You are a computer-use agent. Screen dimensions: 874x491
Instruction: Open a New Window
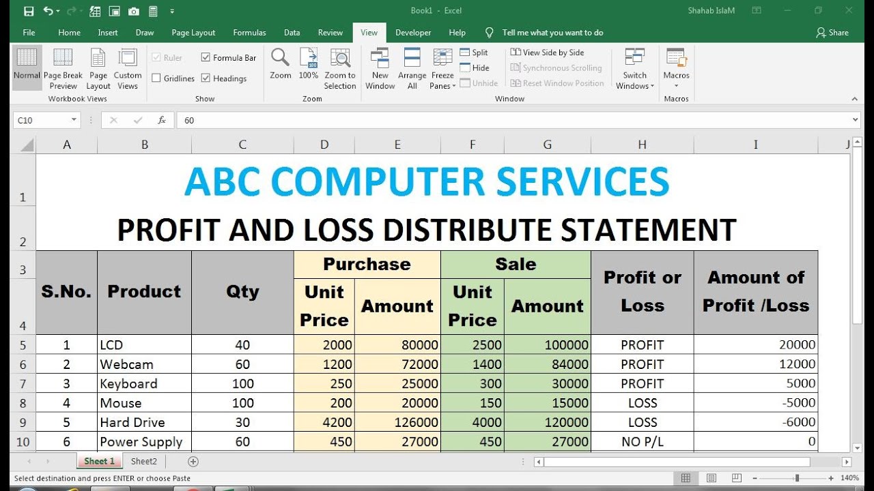click(380, 68)
